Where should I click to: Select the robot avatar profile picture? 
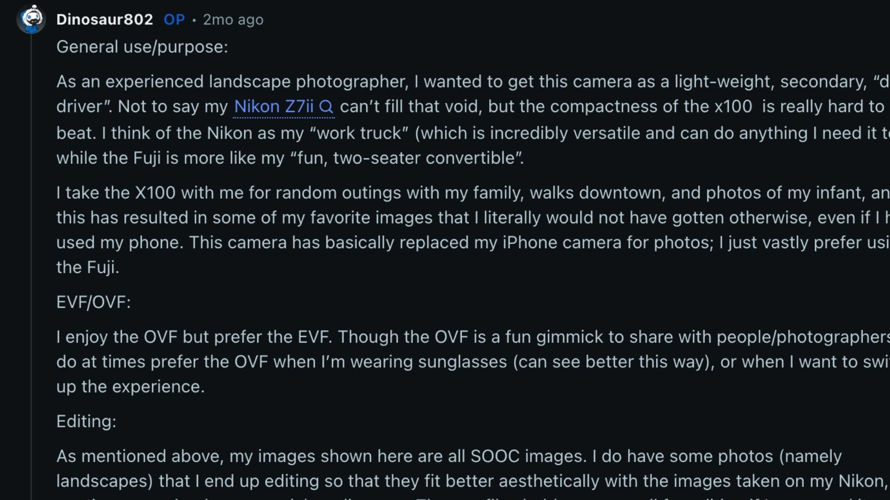tap(31, 19)
